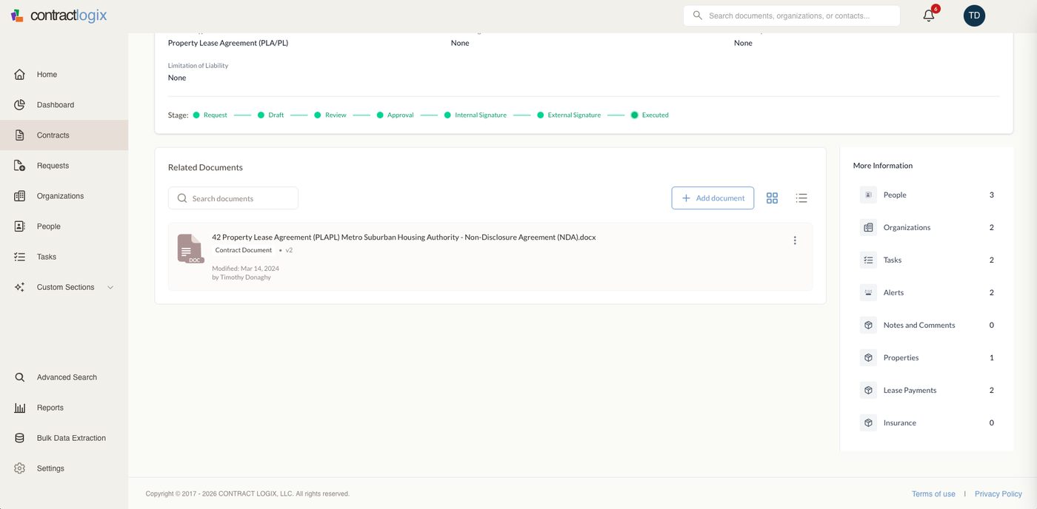The height and width of the screenshot is (509, 1037).
Task: Click the People contact icon in sidebar
Action: (x=20, y=226)
